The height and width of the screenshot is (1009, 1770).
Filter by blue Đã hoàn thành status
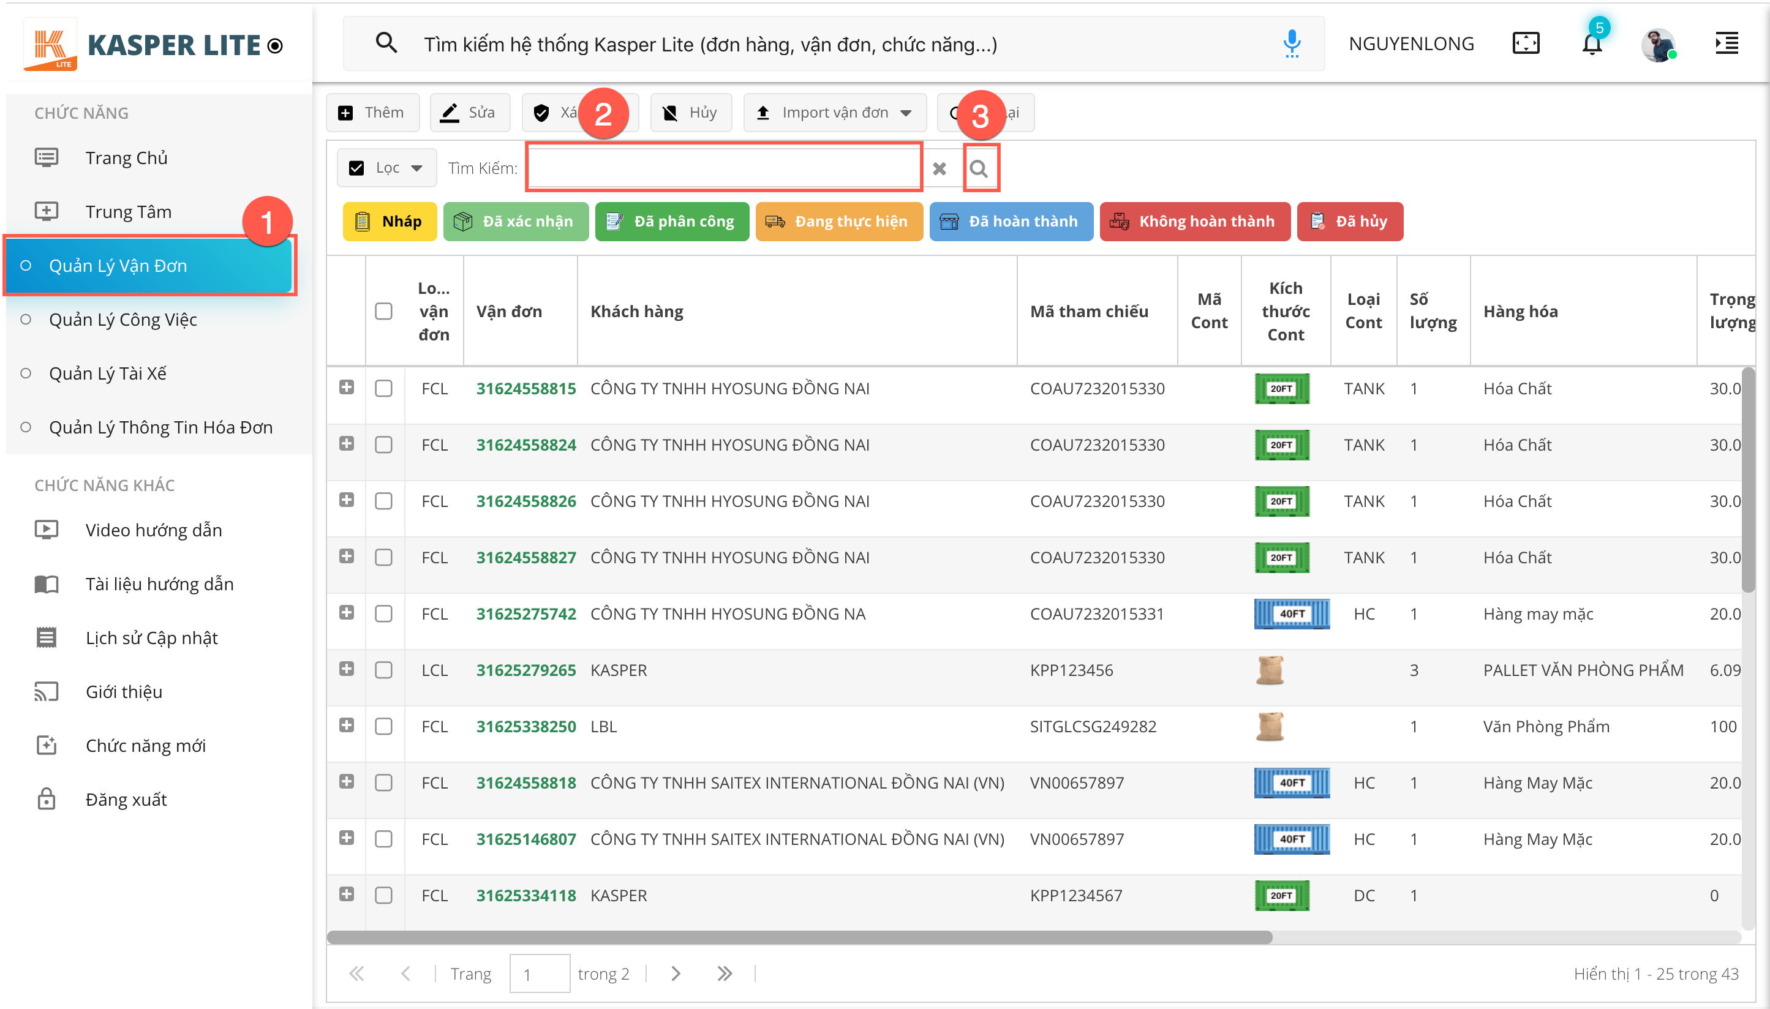(1011, 222)
